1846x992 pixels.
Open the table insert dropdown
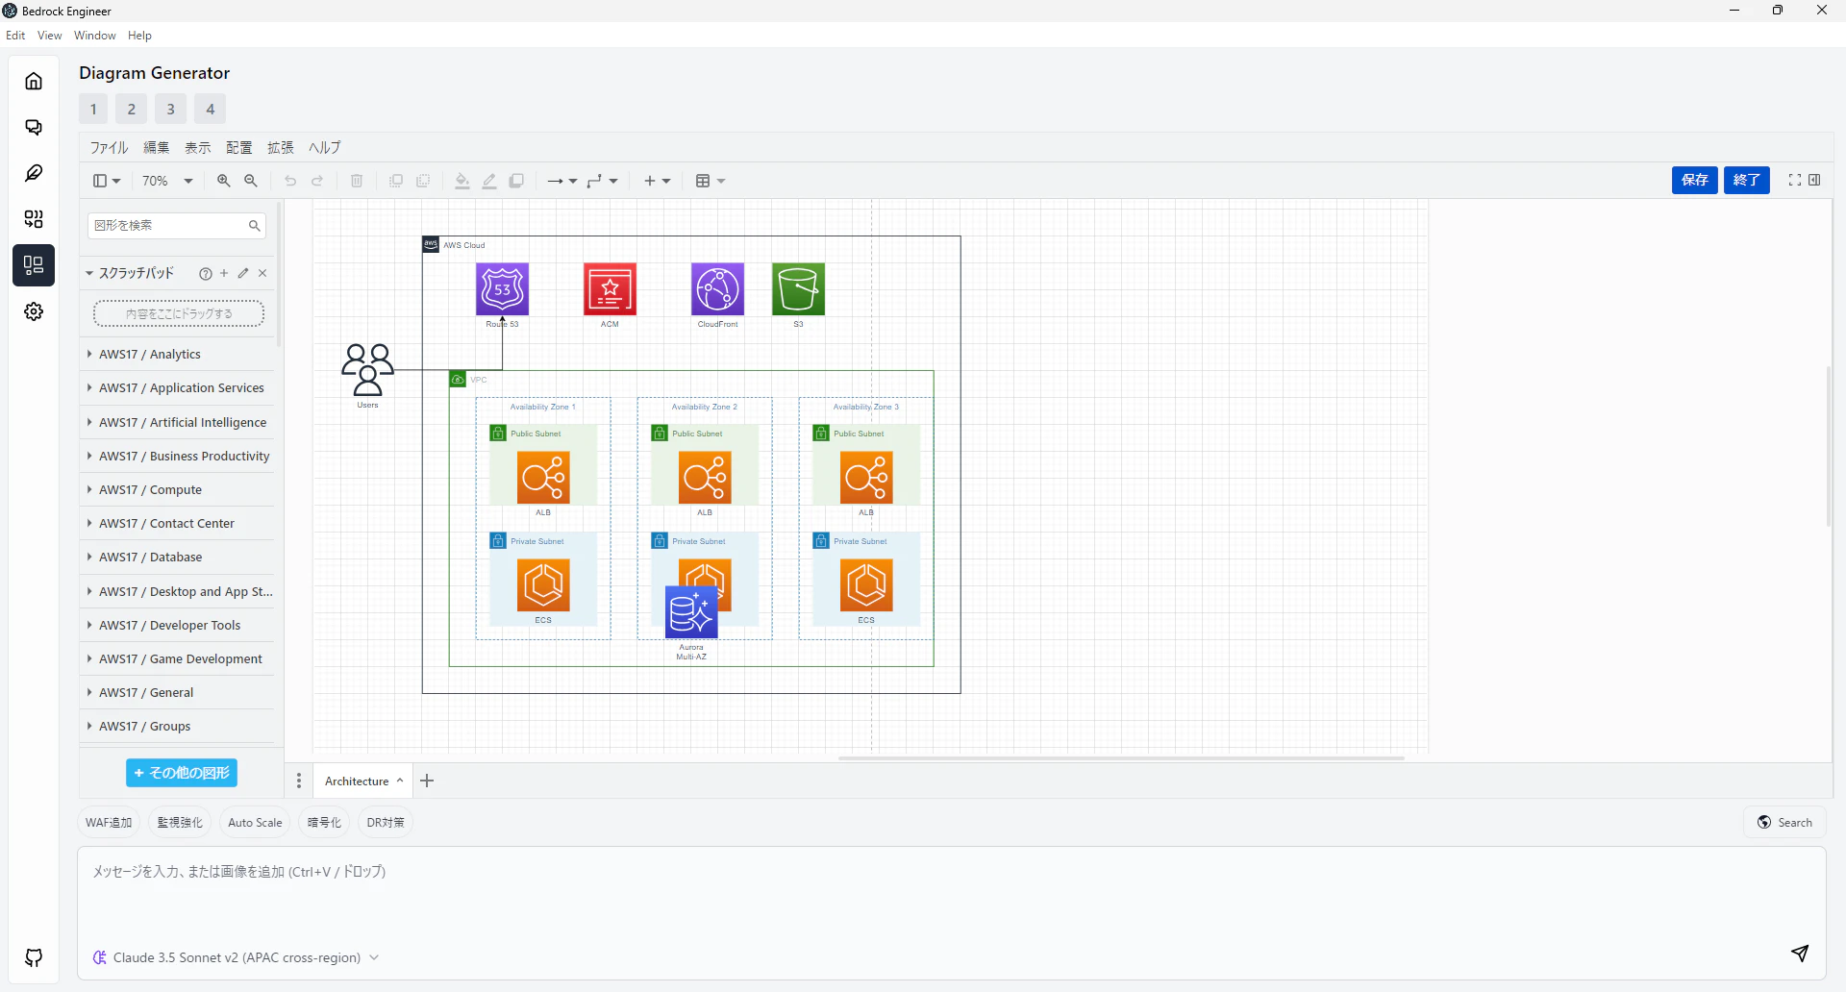(x=711, y=181)
